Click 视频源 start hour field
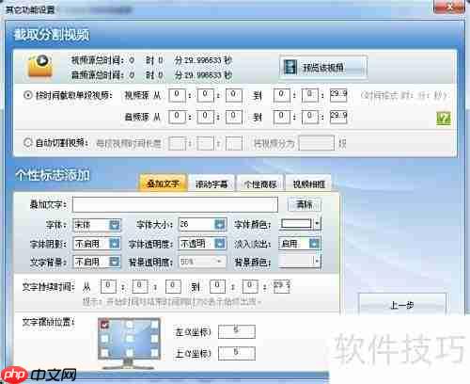 177,95
